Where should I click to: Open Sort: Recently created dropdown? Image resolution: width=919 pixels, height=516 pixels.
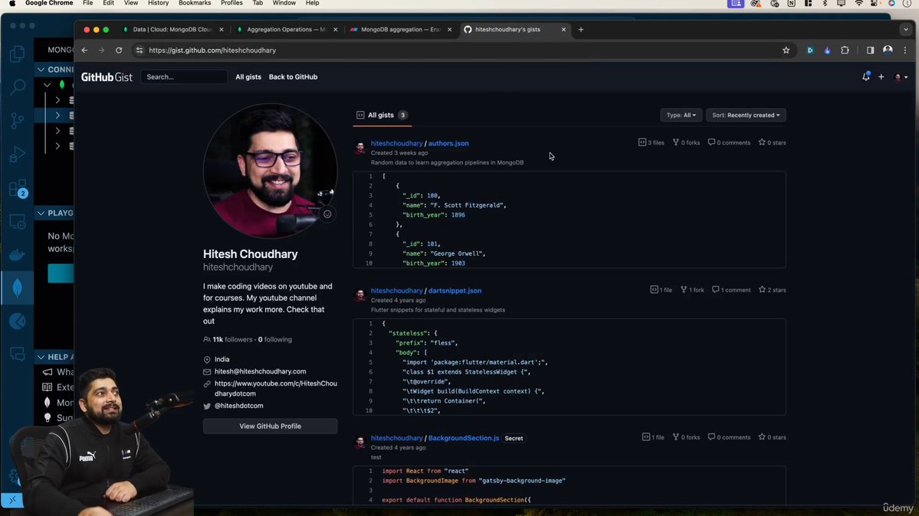point(746,116)
